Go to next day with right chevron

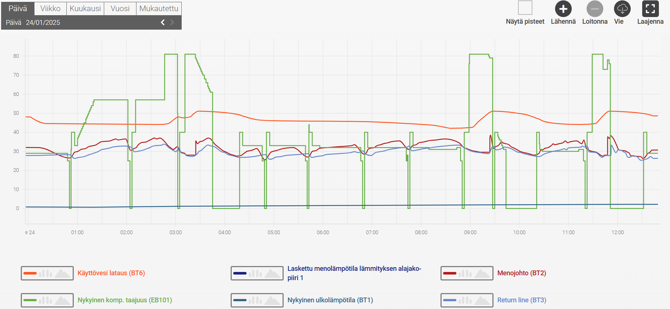point(172,23)
